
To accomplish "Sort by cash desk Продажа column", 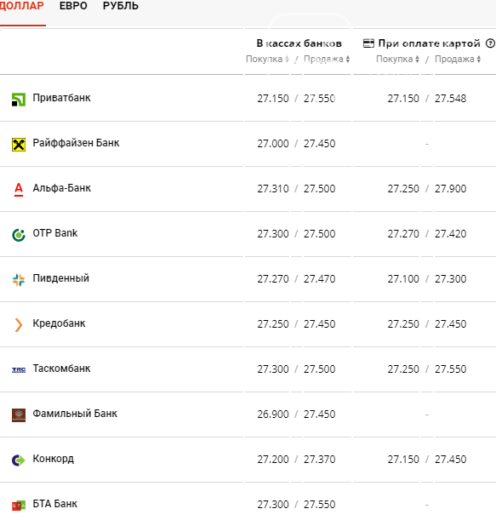I will coord(327,59).
